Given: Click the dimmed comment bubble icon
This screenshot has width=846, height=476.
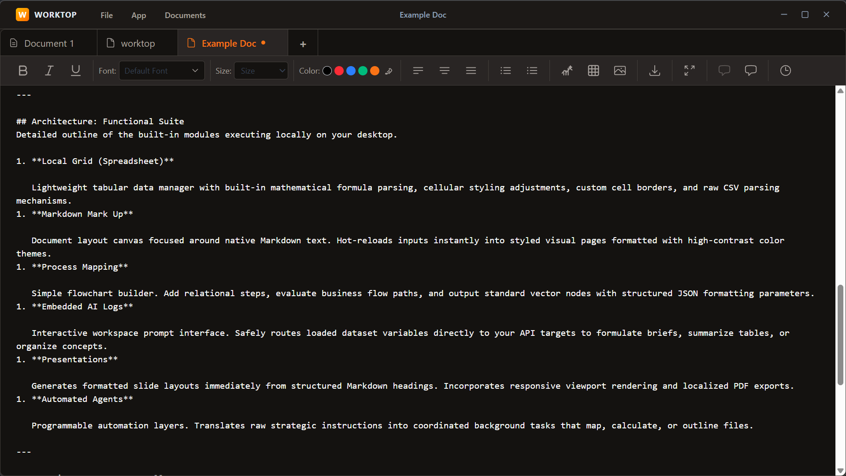Looking at the screenshot, I should [724, 71].
